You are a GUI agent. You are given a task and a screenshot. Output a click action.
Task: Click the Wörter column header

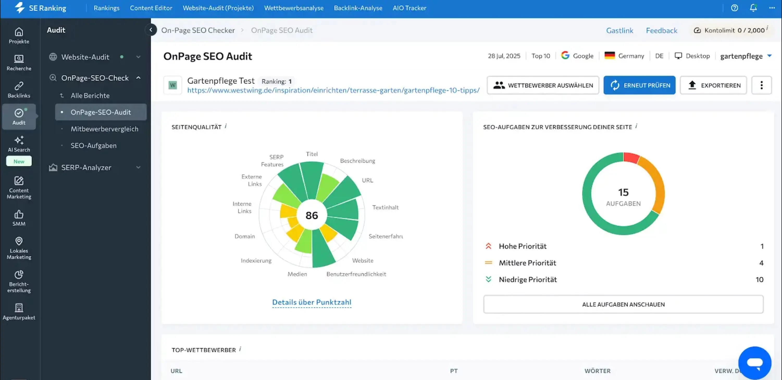tap(597, 371)
